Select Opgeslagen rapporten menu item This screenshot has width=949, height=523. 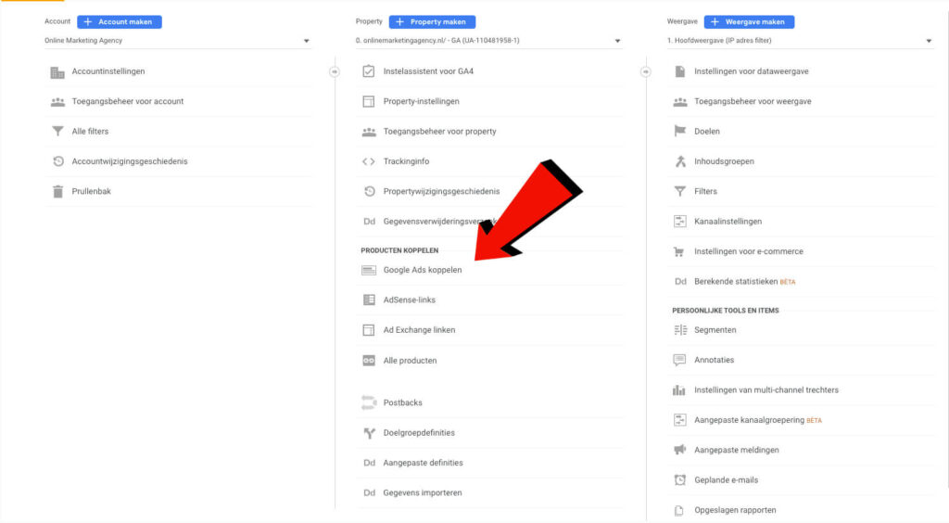click(x=735, y=510)
